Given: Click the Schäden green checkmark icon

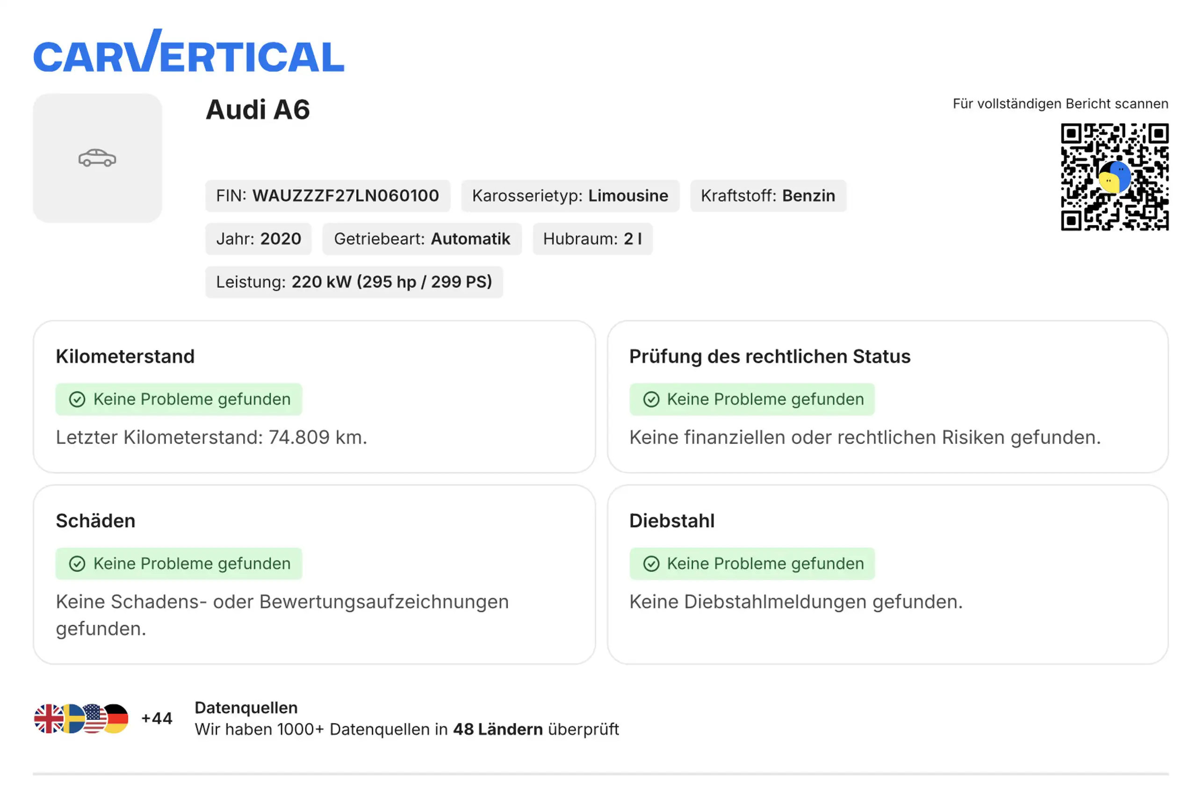Looking at the screenshot, I should tap(77, 564).
